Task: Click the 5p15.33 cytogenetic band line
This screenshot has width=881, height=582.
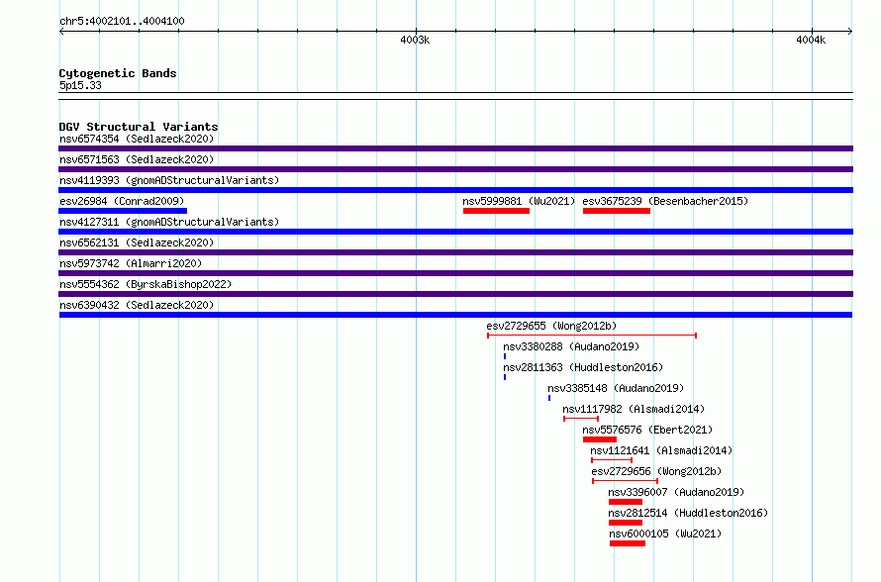Action: [x=455, y=96]
